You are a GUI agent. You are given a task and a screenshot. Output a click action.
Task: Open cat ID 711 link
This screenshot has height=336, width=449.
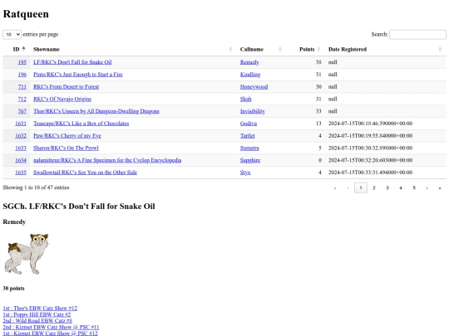coord(22,87)
